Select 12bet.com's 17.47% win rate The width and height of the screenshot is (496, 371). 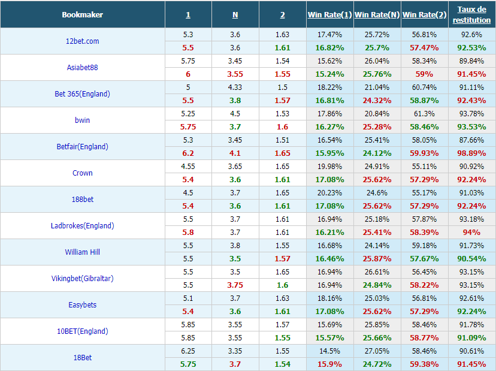click(x=329, y=35)
